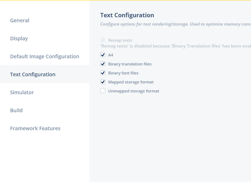This screenshot has height=182, width=251.
Task: Click the 'Binary translation files' label text
Action: point(130,64)
